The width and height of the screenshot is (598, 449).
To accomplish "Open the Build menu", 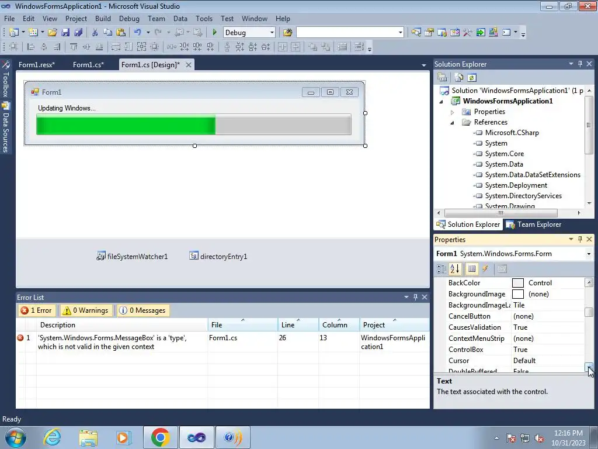I will (x=103, y=18).
